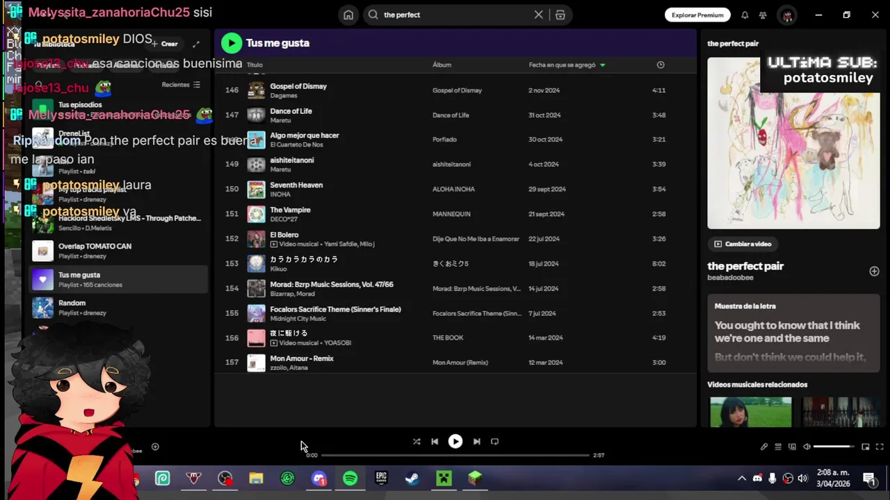Click the song progress bar

455,456
